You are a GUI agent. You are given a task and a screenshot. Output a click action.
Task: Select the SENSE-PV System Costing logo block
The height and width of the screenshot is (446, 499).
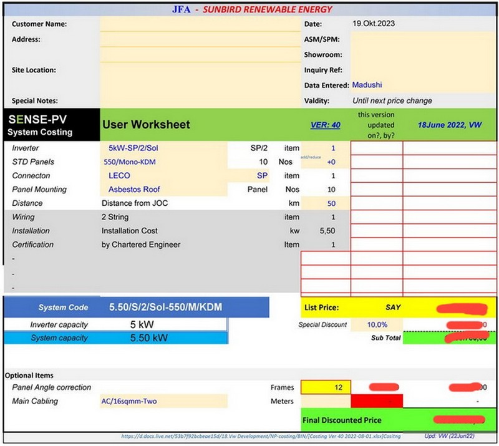coord(52,125)
